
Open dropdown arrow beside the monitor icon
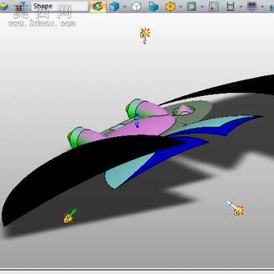[262, 7]
